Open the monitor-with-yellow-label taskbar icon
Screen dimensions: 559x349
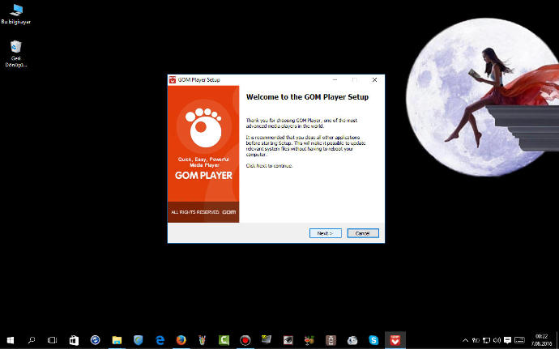tap(267, 340)
